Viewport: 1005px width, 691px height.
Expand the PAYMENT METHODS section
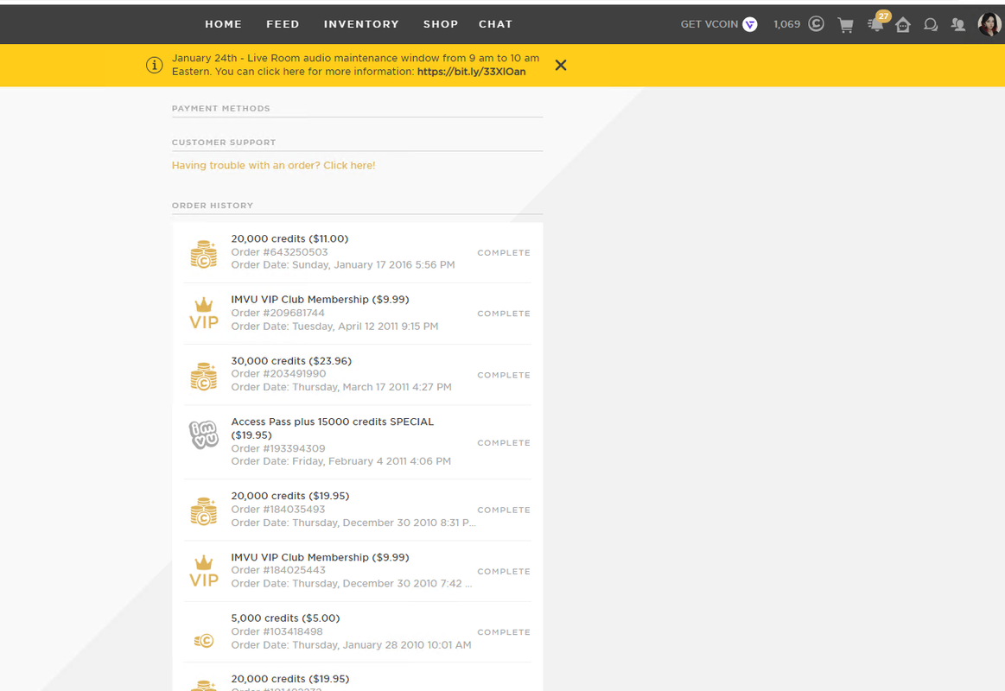(221, 108)
